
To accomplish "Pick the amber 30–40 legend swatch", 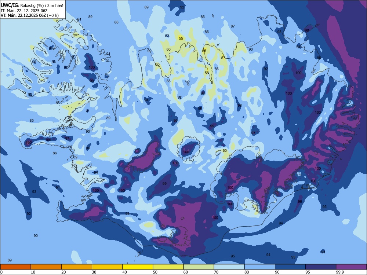I will coord(107,267).
